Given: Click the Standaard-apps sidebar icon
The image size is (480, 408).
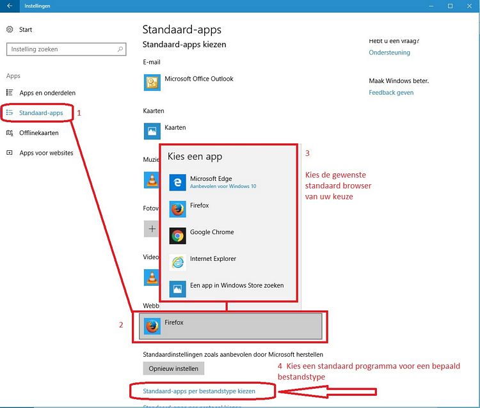Looking at the screenshot, I should pos(10,113).
